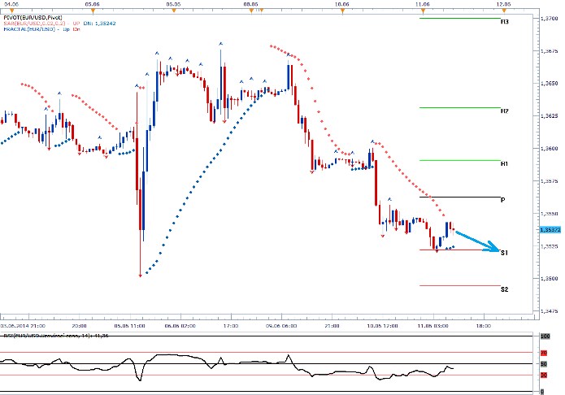Click the 1,3625 price axis label

pos(550,115)
